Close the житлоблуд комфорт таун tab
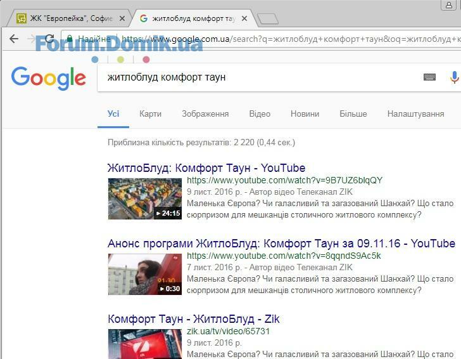The image size is (461, 359). pos(244,18)
